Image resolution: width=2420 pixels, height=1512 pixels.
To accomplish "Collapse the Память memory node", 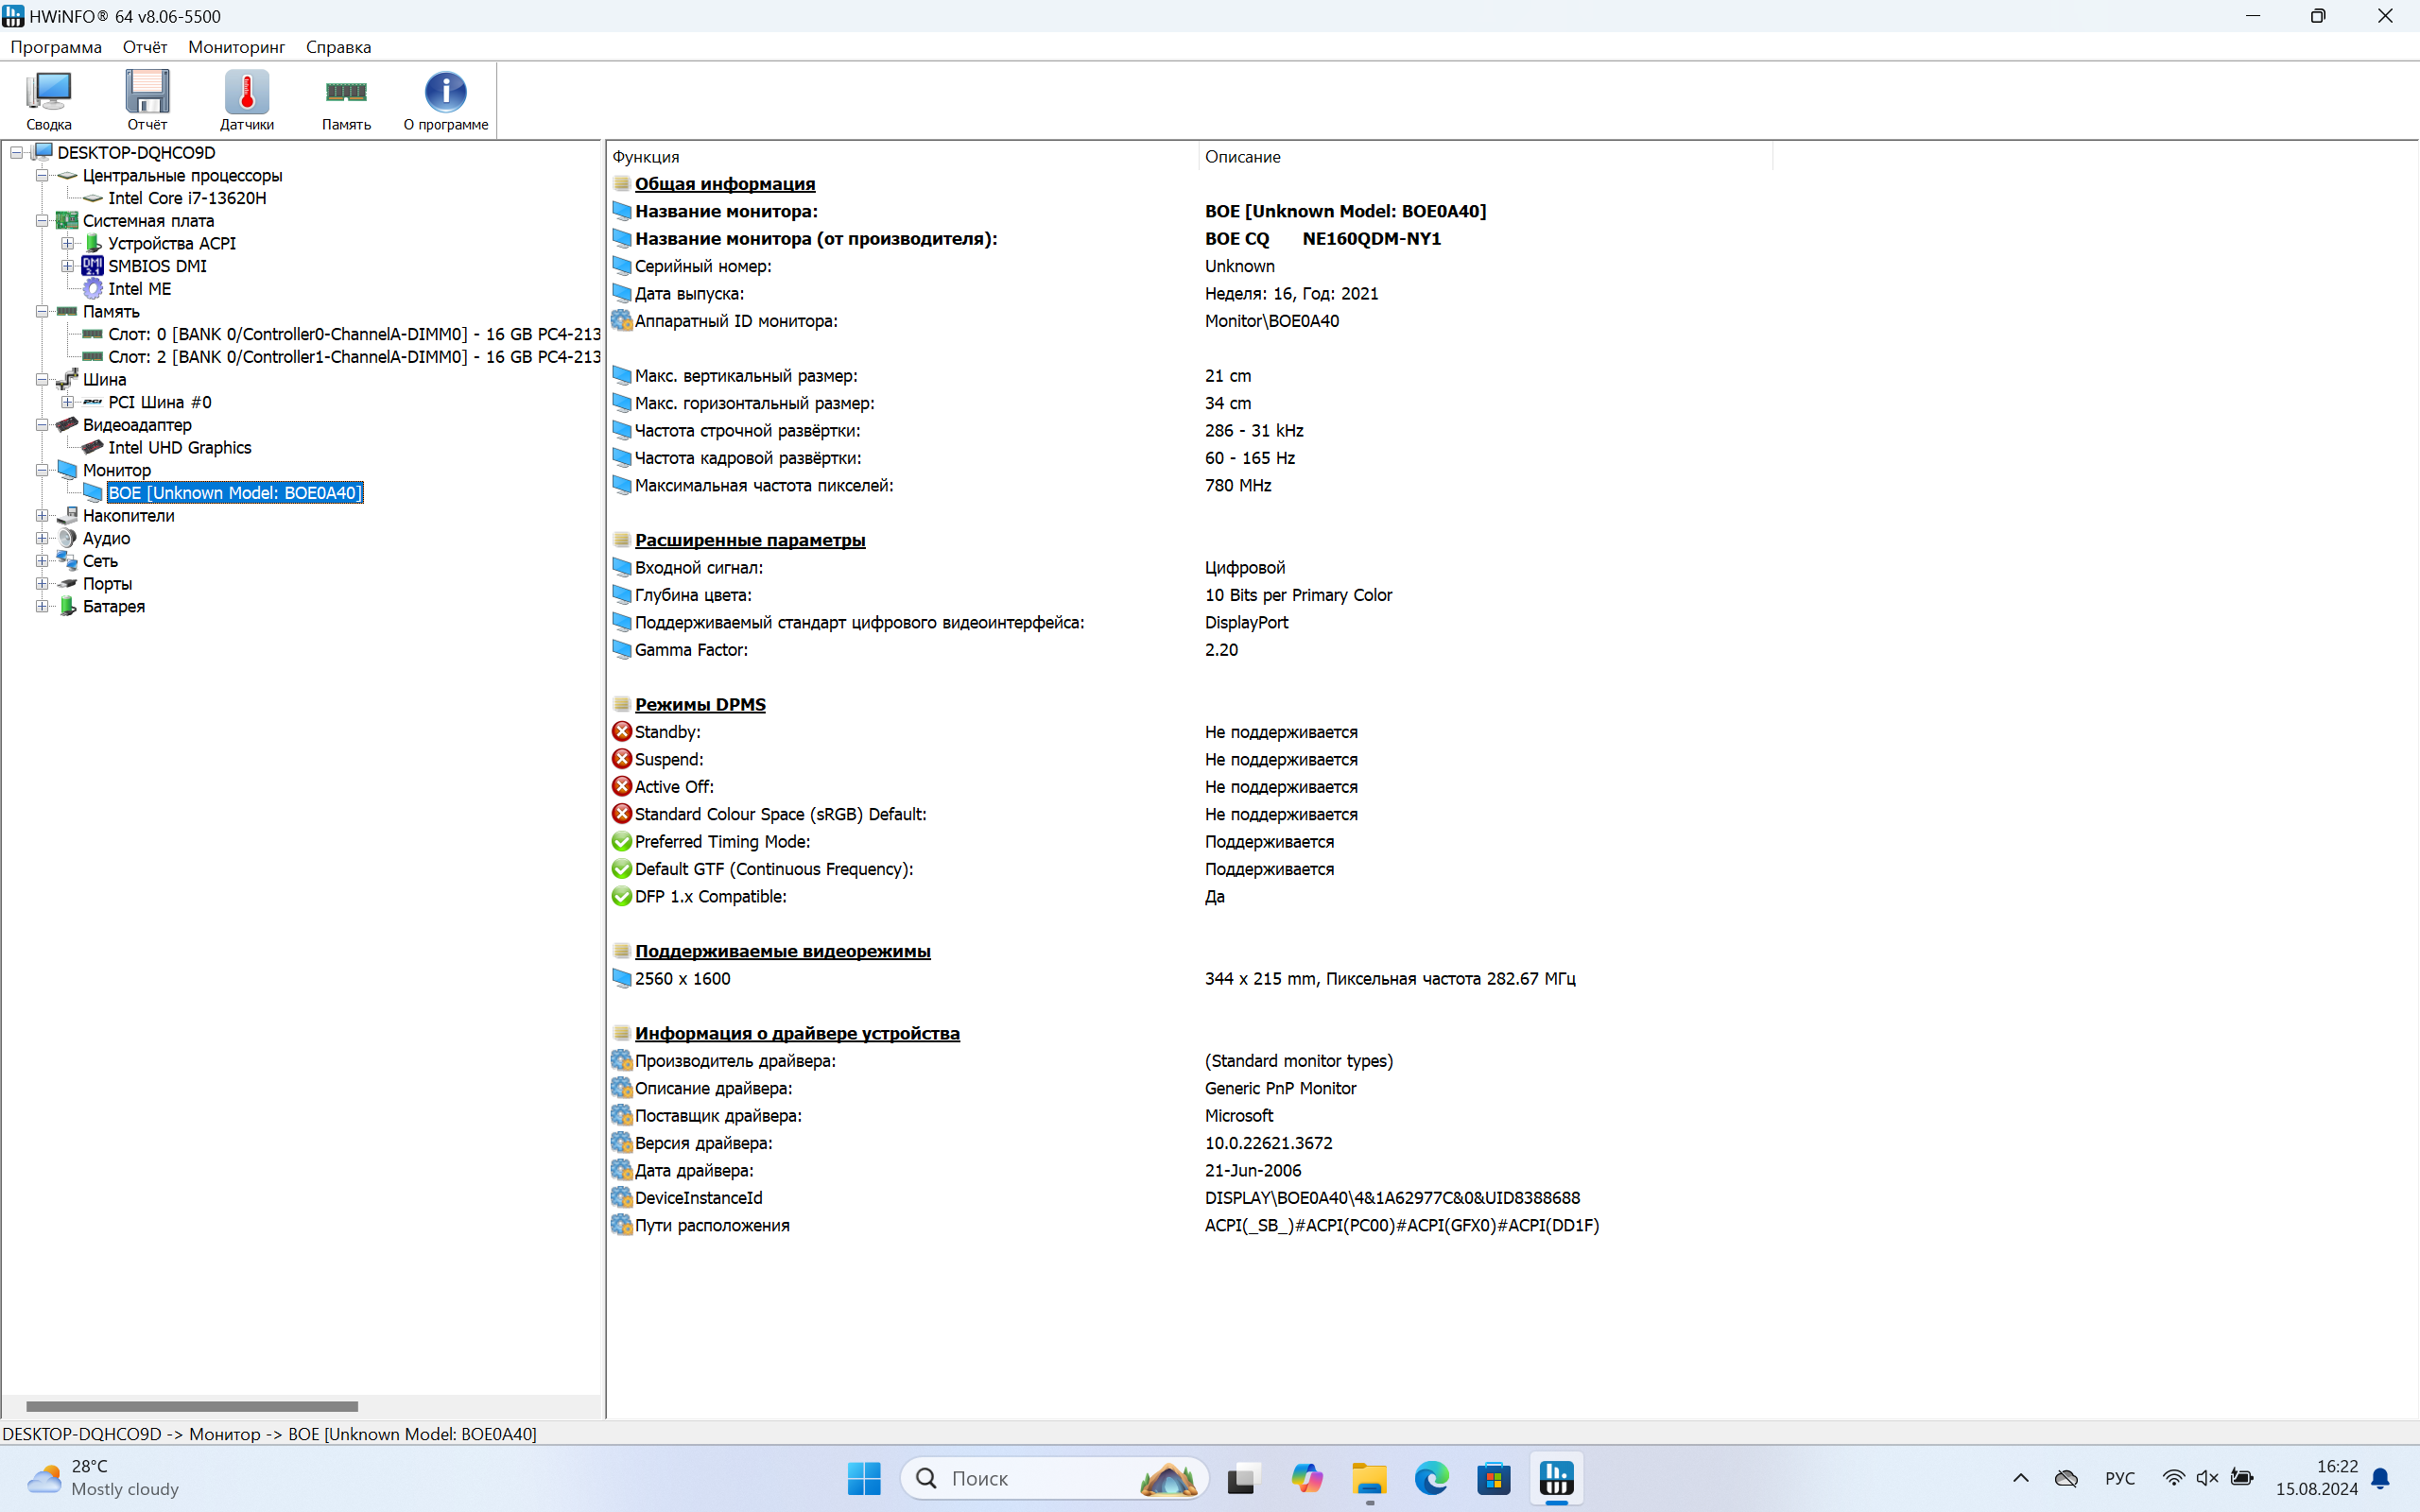I will 42,312.
